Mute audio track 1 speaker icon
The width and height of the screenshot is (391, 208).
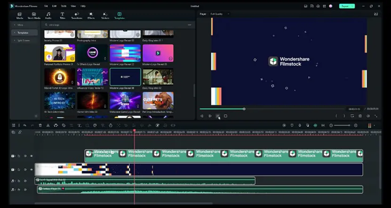(x=25, y=181)
